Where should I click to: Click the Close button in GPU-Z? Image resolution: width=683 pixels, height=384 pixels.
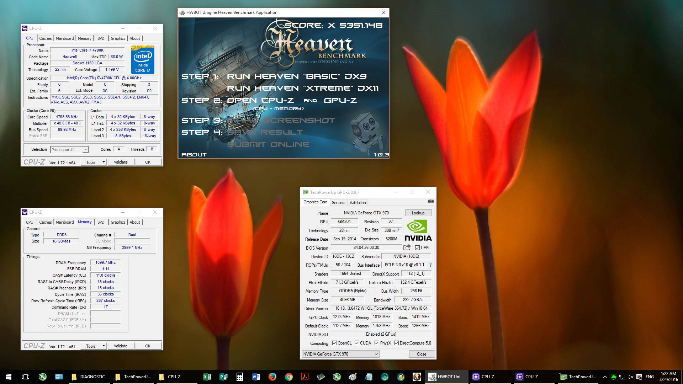coord(422,354)
